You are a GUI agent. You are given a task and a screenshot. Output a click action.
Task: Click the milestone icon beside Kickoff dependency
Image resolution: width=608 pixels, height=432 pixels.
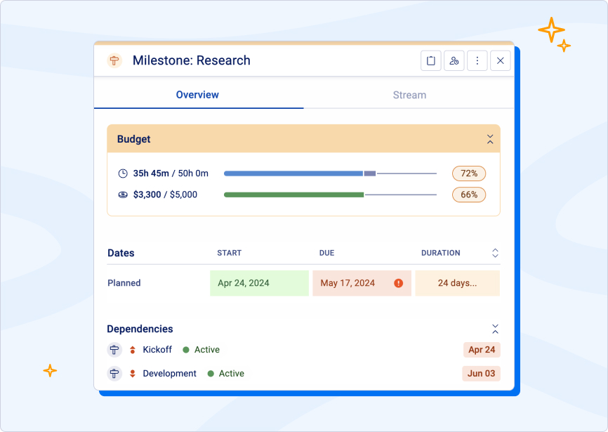pos(114,349)
